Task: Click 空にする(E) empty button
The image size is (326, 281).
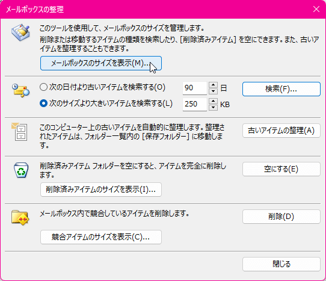Action: point(281,169)
